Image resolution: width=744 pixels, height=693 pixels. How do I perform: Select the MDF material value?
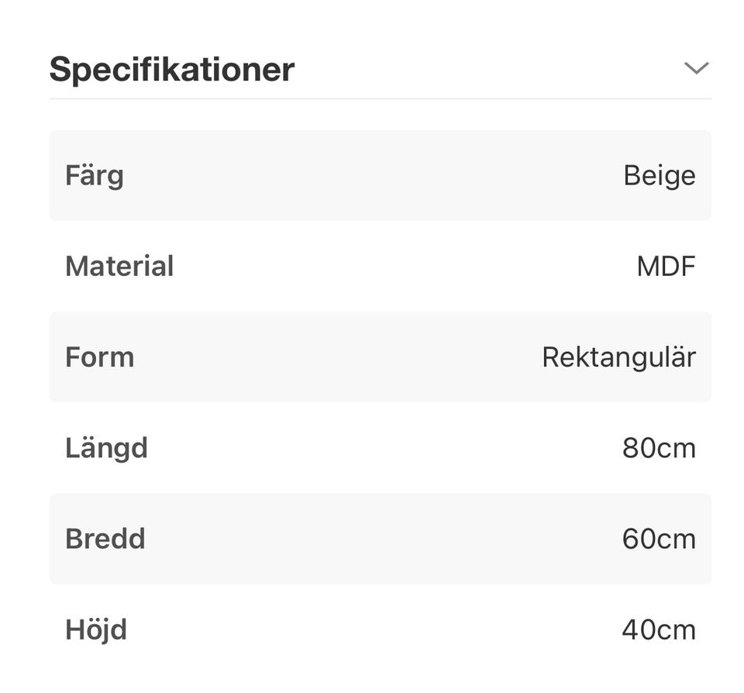[x=666, y=266]
